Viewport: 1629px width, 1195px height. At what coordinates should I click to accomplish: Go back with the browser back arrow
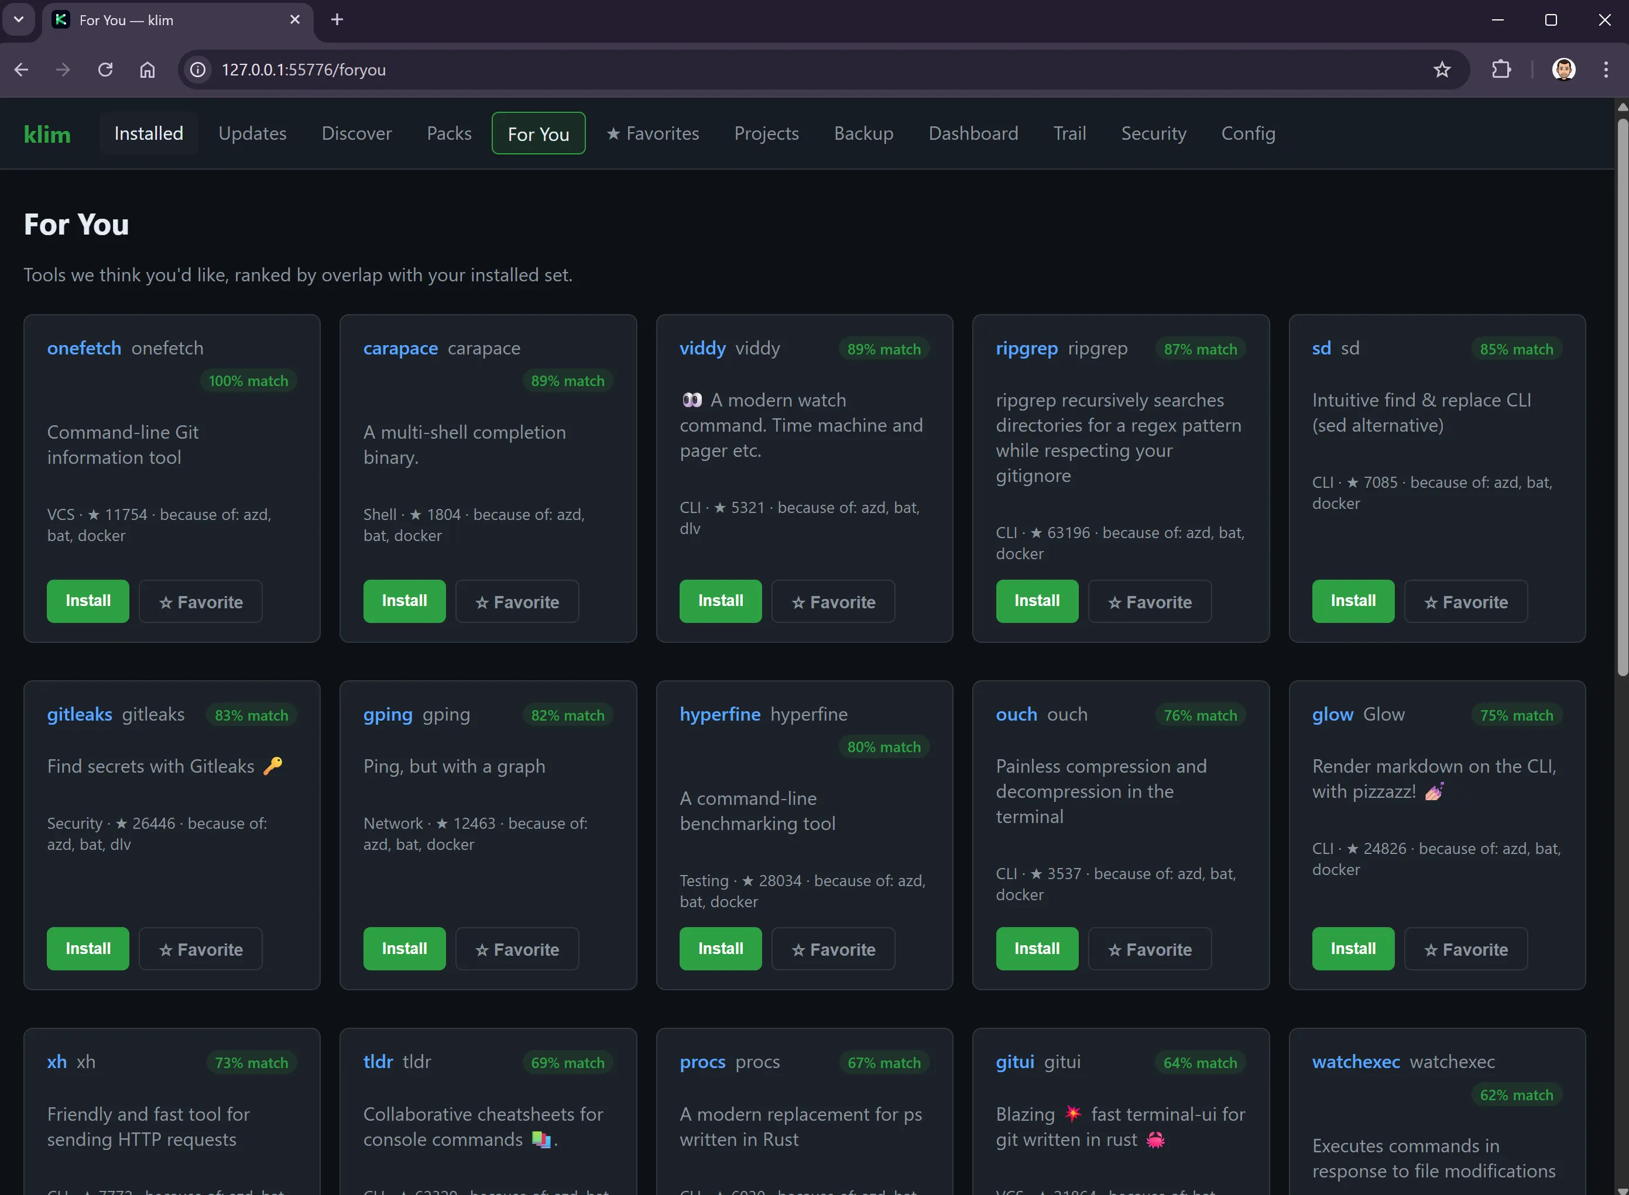coord(22,70)
